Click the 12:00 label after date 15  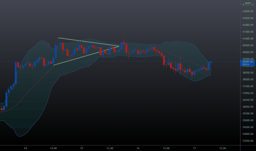110,148
